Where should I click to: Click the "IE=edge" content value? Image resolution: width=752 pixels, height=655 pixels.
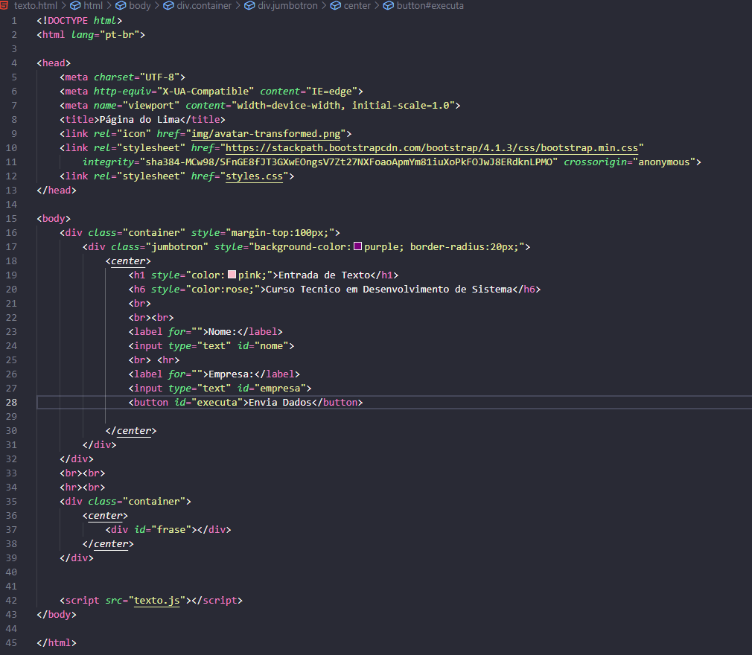[332, 91]
